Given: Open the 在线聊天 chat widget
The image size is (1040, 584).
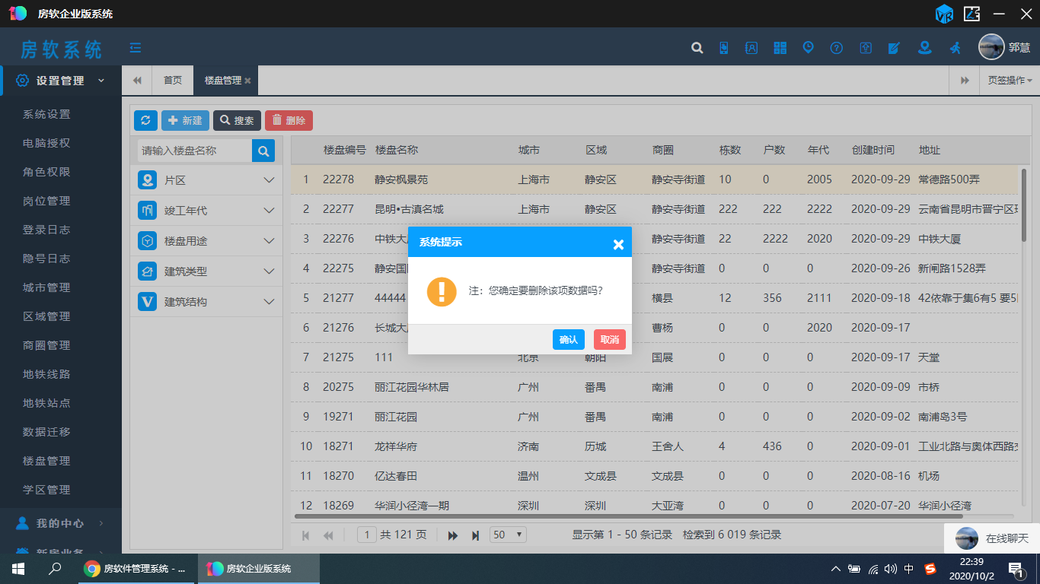Looking at the screenshot, I should point(992,538).
